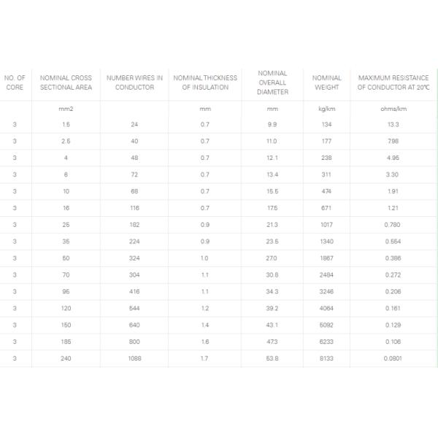Image resolution: width=438 pixels, height=438 pixels.
Task: Click the MAXIMUM RESISTANCE OF CONDUCTOR header
Action: click(393, 82)
